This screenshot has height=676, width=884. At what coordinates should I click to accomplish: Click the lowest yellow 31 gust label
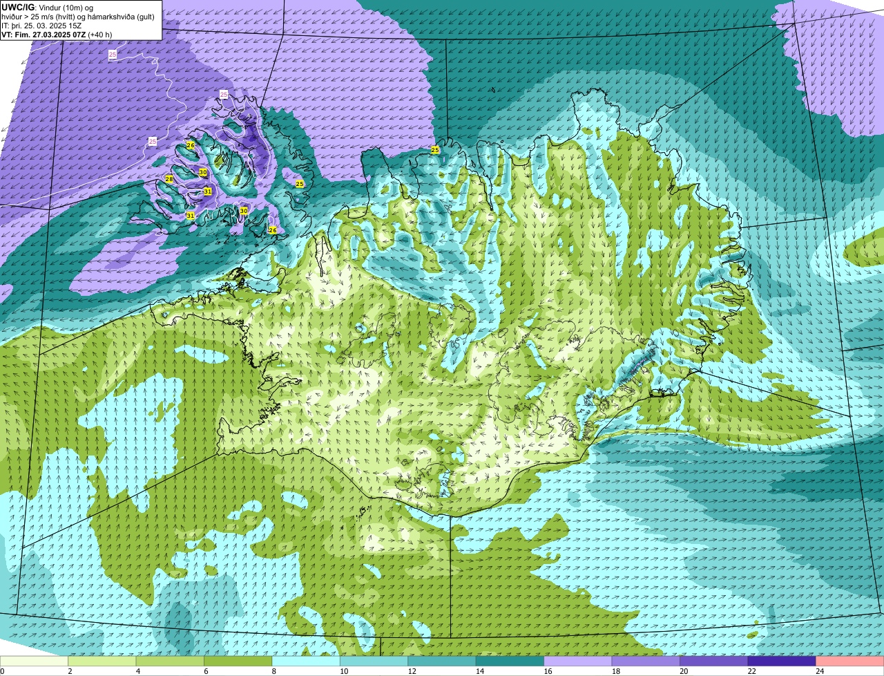(190, 216)
